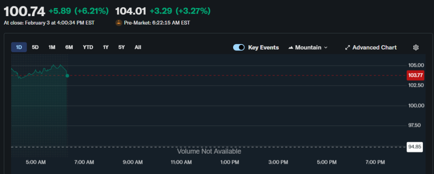
Task: Click the 11:00 AM axis label
Action: click(181, 163)
